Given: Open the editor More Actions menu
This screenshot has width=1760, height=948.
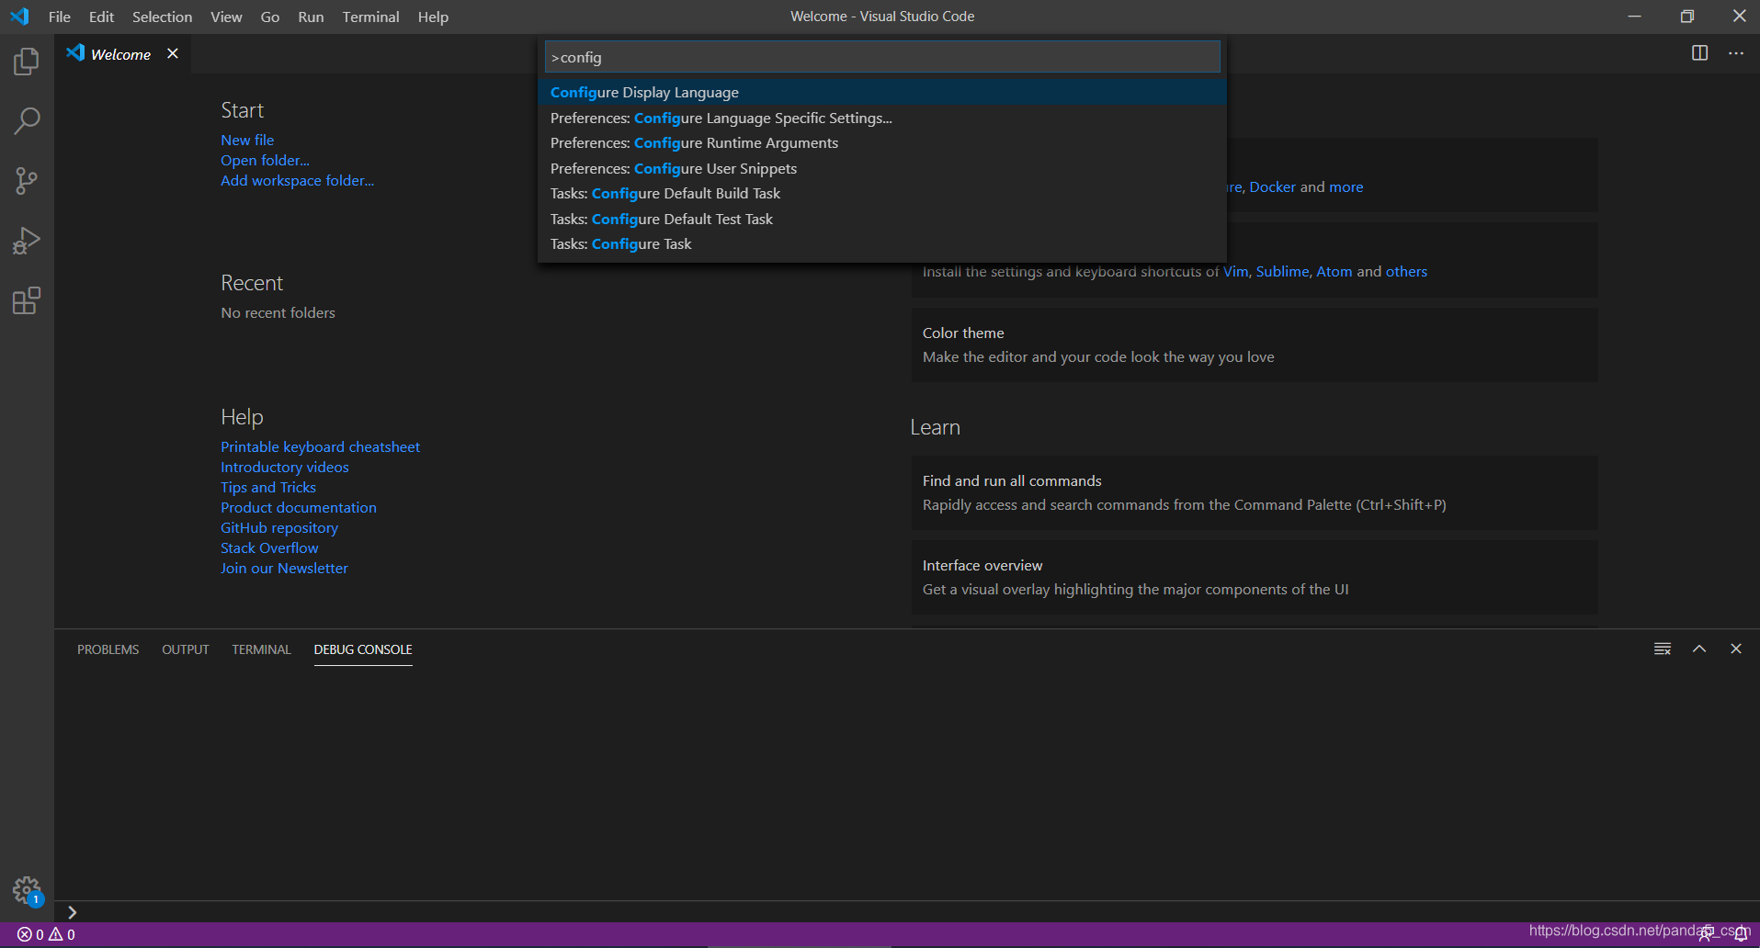Looking at the screenshot, I should click(1736, 53).
